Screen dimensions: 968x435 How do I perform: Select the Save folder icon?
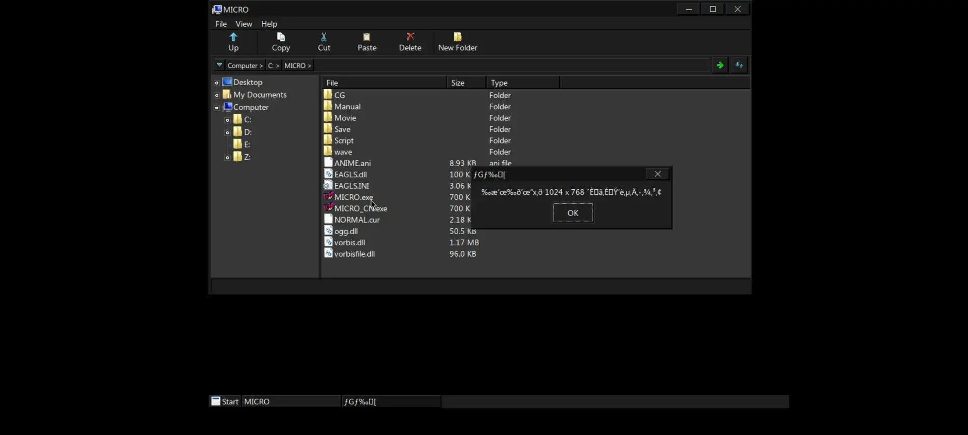328,128
